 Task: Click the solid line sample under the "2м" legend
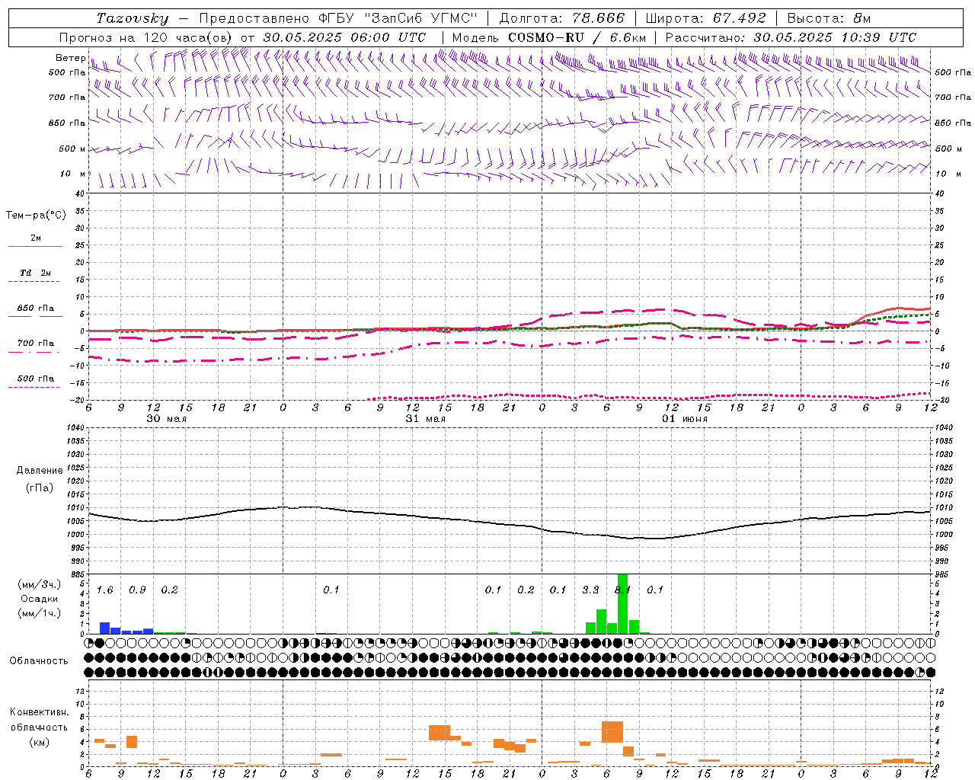coord(35,246)
